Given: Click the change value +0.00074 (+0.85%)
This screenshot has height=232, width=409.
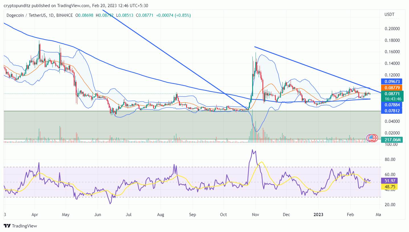Looking at the screenshot, I should [173, 15].
